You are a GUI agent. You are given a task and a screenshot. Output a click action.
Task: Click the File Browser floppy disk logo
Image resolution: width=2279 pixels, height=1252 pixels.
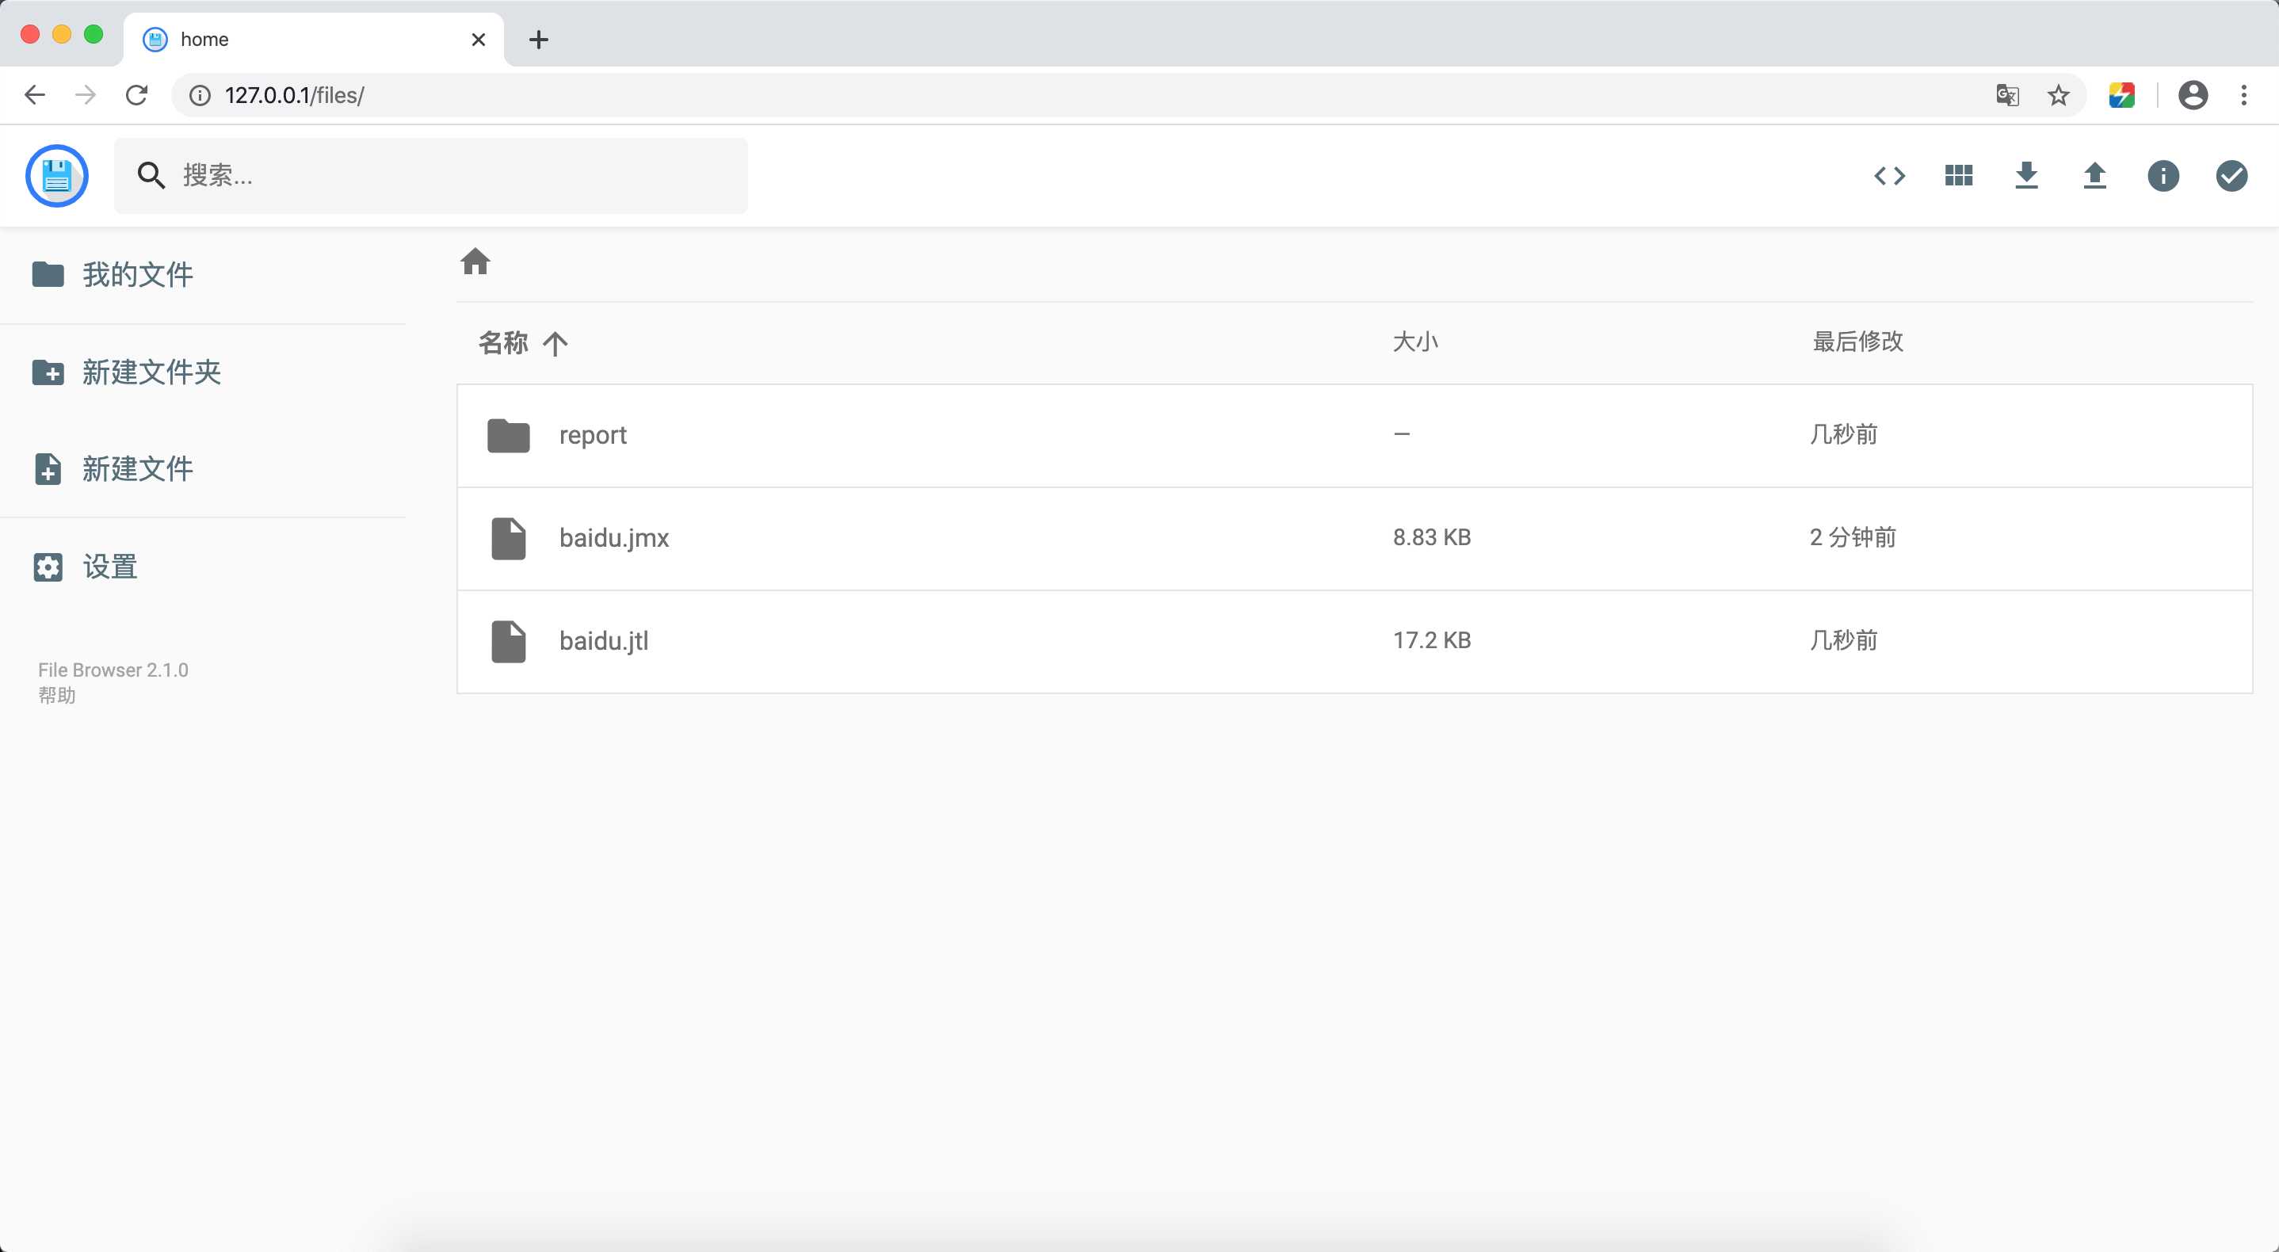[56, 175]
